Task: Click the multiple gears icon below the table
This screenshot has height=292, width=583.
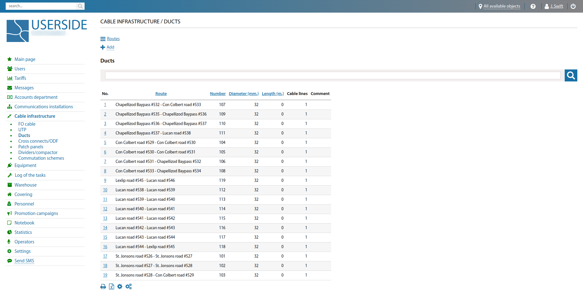Action: [128, 287]
